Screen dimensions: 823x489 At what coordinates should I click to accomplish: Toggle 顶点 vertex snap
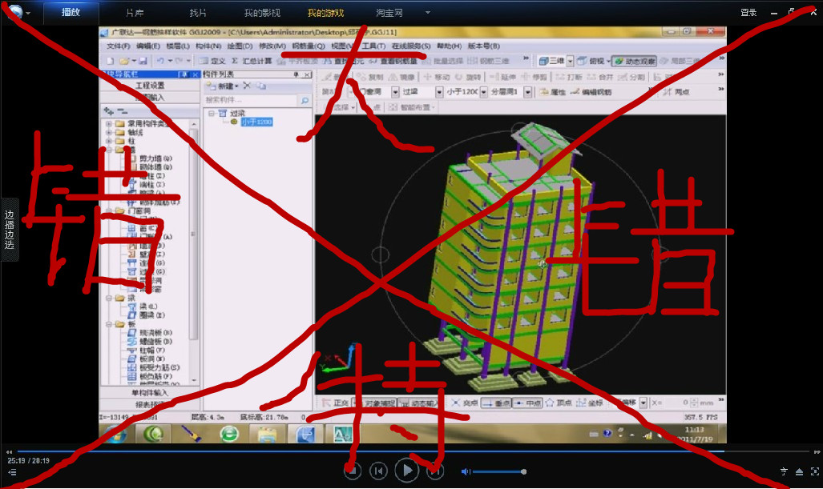[x=559, y=403]
